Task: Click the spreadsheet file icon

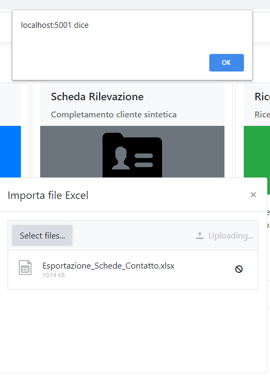Action: tap(25, 267)
